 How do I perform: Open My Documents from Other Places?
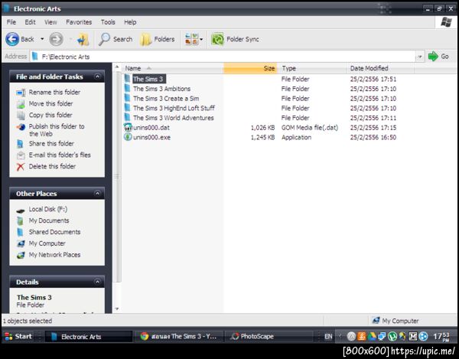pos(49,220)
